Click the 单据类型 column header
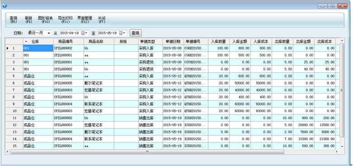 pyautogui.click(x=150, y=42)
